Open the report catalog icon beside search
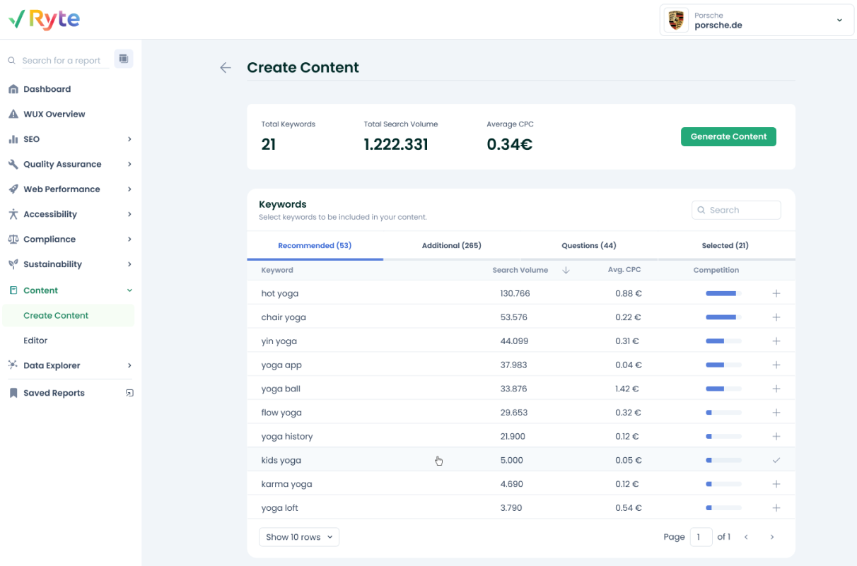857x566 pixels. [123, 59]
